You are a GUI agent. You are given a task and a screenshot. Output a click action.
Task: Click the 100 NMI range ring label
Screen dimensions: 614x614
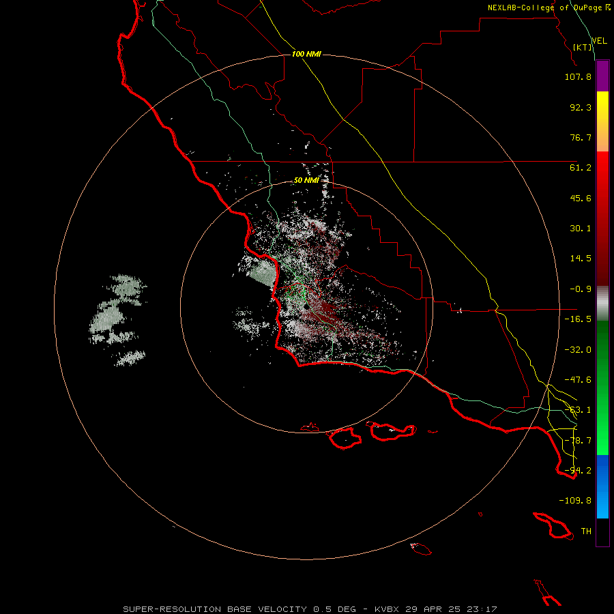click(306, 54)
